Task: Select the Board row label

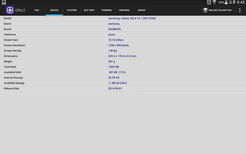Action: 8,29
